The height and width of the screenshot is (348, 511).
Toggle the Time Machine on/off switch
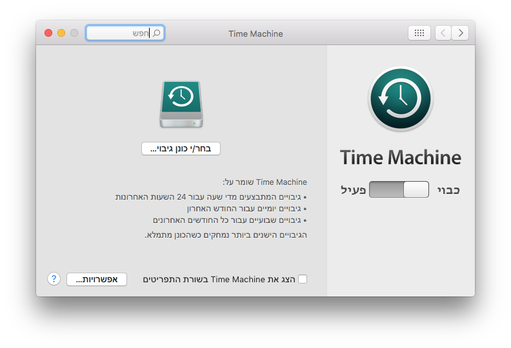coord(399,189)
